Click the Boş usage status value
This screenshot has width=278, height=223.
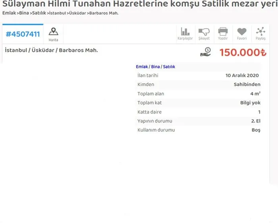[x=256, y=130]
